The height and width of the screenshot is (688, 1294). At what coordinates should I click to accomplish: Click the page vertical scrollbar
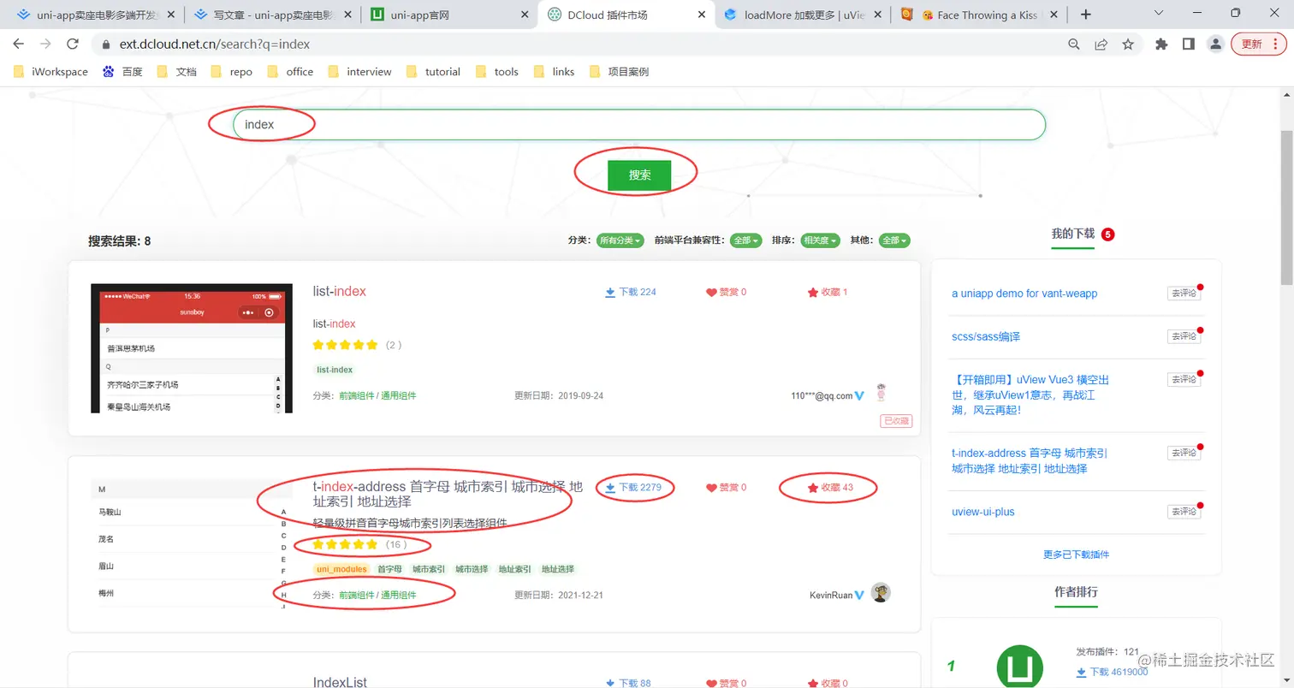click(1286, 208)
